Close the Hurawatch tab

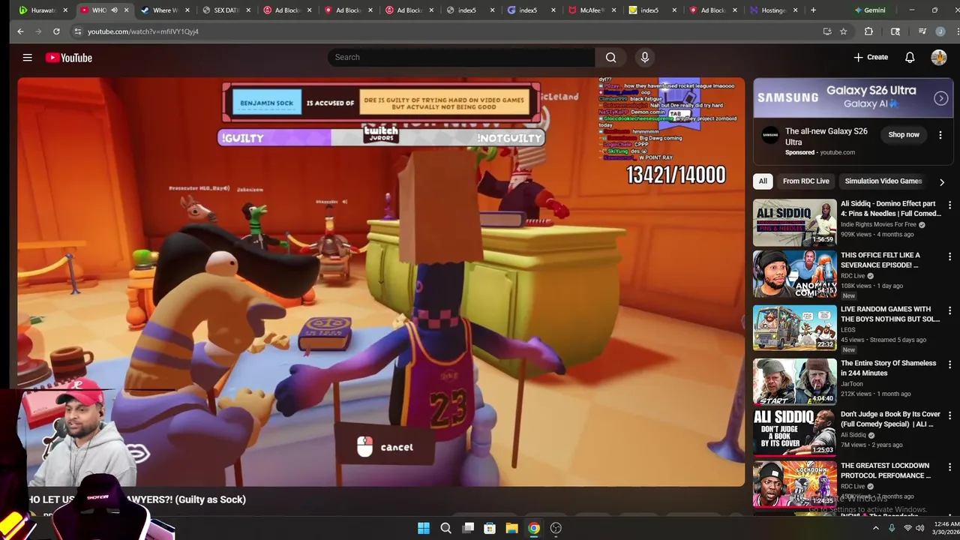65,10
